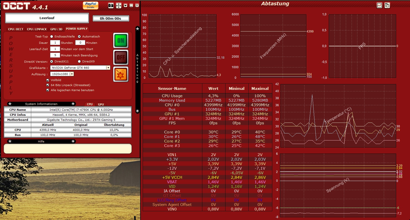Viewport: 410px width, 220px height.
Task: Select the POWER SUPPLY tab
Action: tap(77, 29)
